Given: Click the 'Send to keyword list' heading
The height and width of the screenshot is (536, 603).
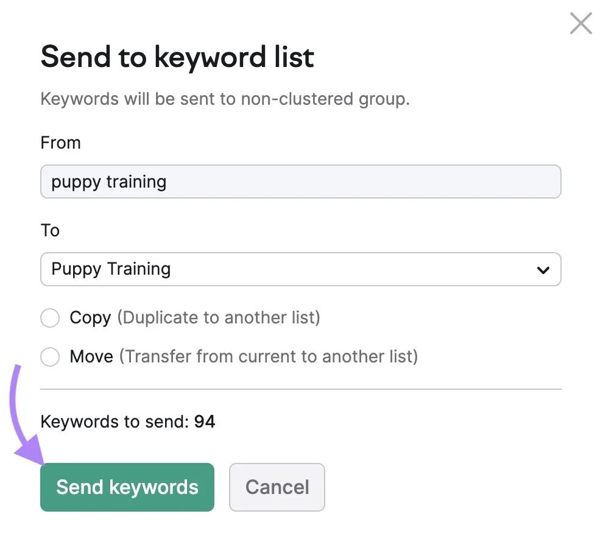Looking at the screenshot, I should coord(177,57).
